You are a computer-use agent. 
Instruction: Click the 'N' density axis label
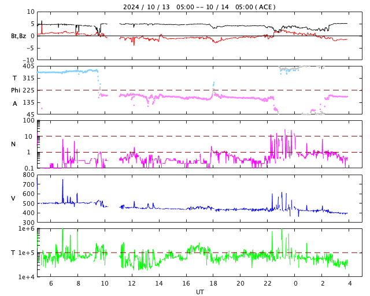click(13, 144)
